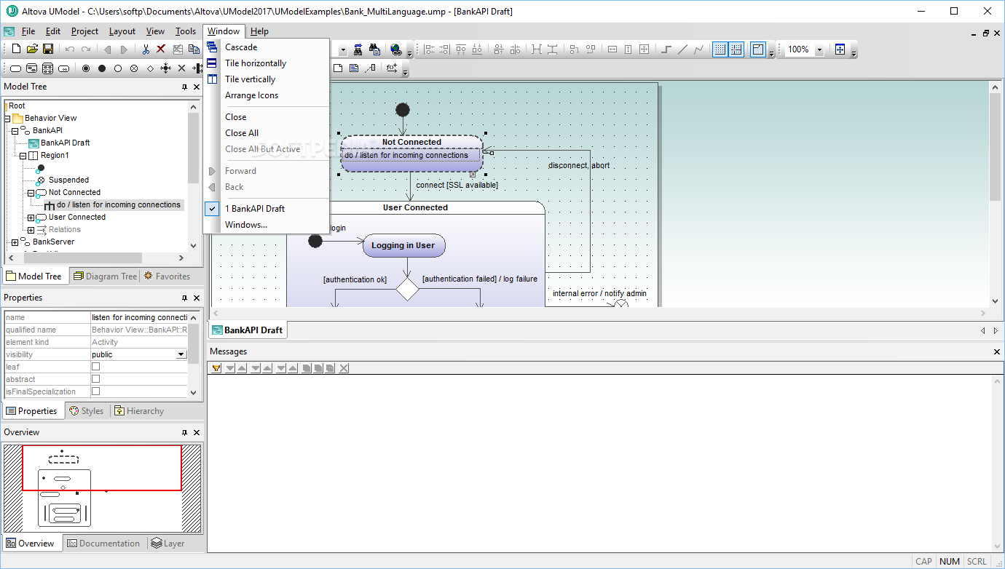Open the visibility public dropdown
This screenshot has width=1005, height=569.
pos(181,354)
